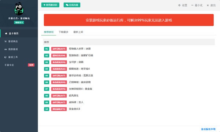This screenshot has width=220, height=132.
Task: Open 游戏工具 via its cube icon
Action: pos(5,57)
